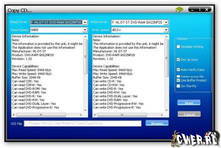Uncheck the Disc at once option
221x148 pixels.
[x=178, y=59]
